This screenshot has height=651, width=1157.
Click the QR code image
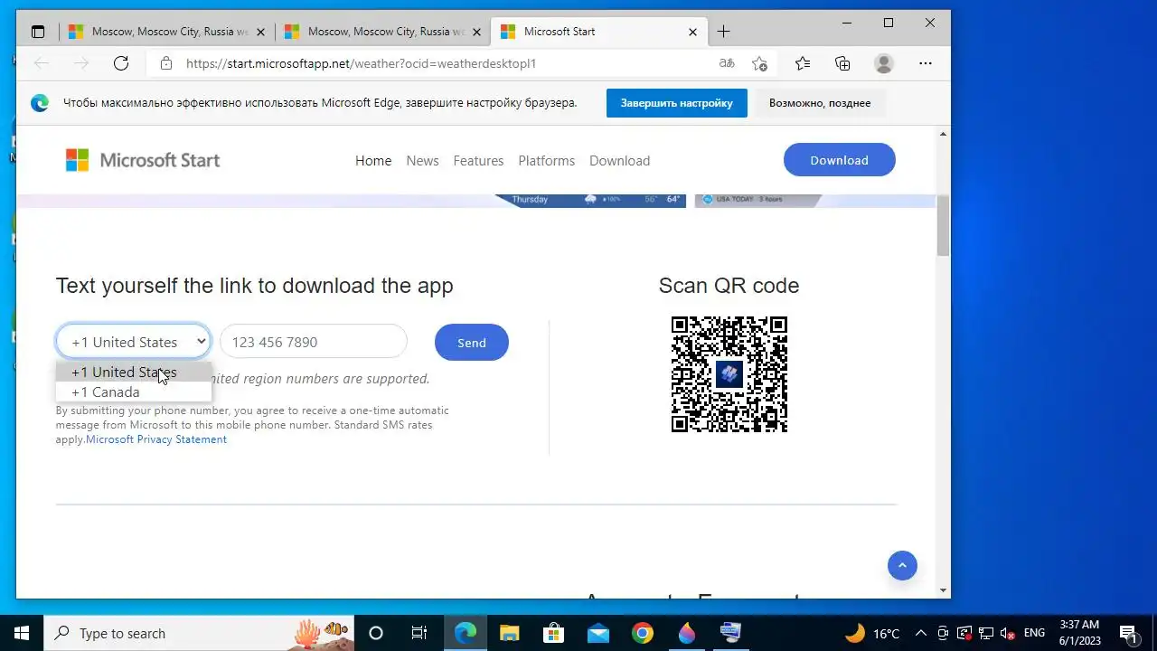(x=729, y=374)
